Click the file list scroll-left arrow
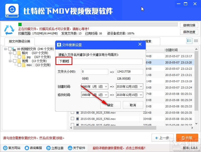Viewport: 201px width, 152px height. pos(71,128)
